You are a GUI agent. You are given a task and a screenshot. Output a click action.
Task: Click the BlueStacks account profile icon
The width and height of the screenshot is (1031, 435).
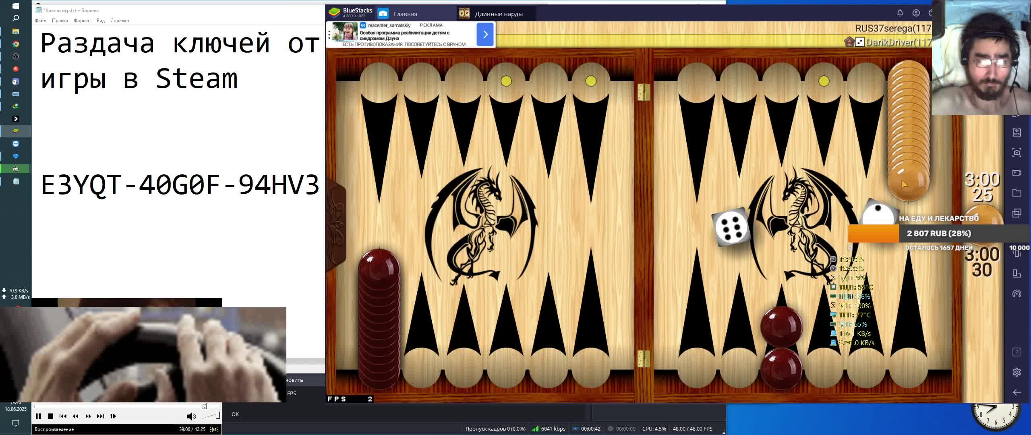(x=916, y=13)
